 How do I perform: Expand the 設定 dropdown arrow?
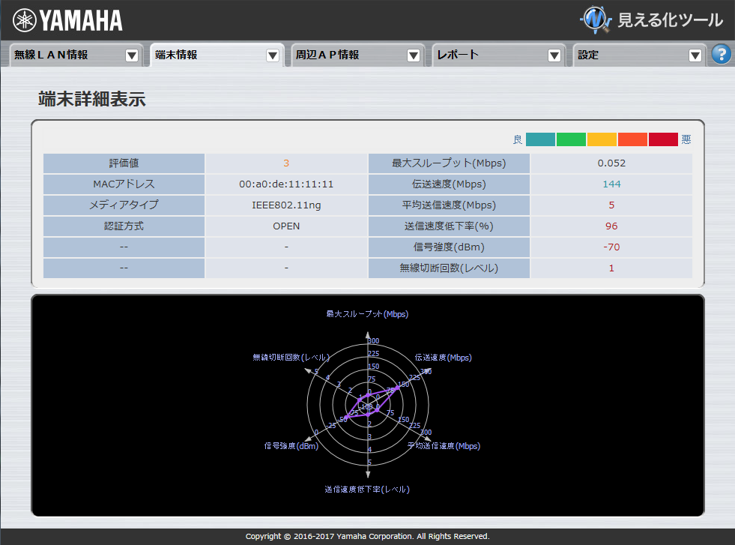pos(695,54)
